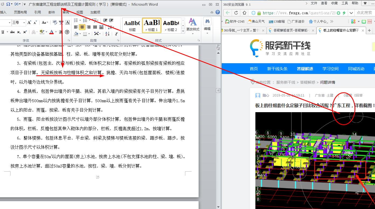This screenshot has width=375, height=209.
Task: Open the 页面布局 ribbon tab
Action: (20, 12)
